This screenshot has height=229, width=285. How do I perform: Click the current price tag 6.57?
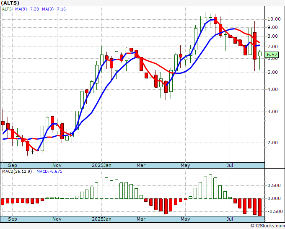272,55
